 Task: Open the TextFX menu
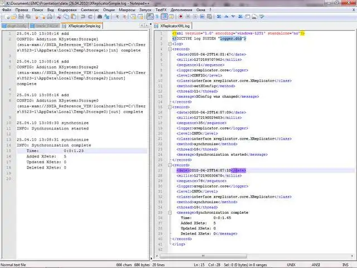point(161,10)
